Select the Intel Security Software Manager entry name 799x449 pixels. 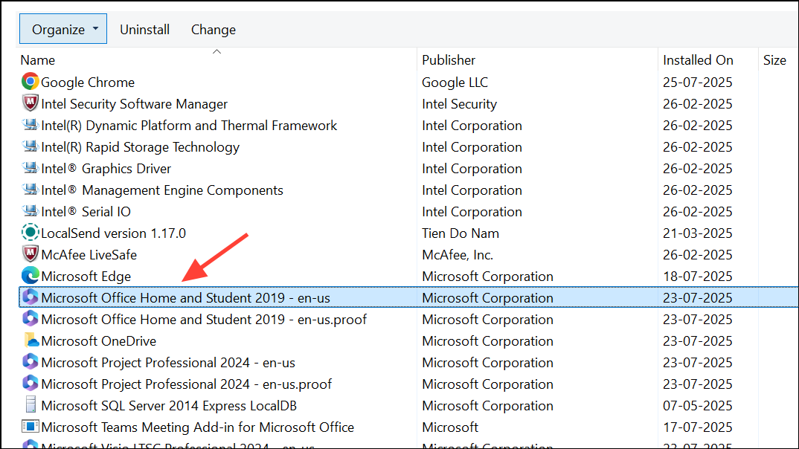[x=134, y=104]
